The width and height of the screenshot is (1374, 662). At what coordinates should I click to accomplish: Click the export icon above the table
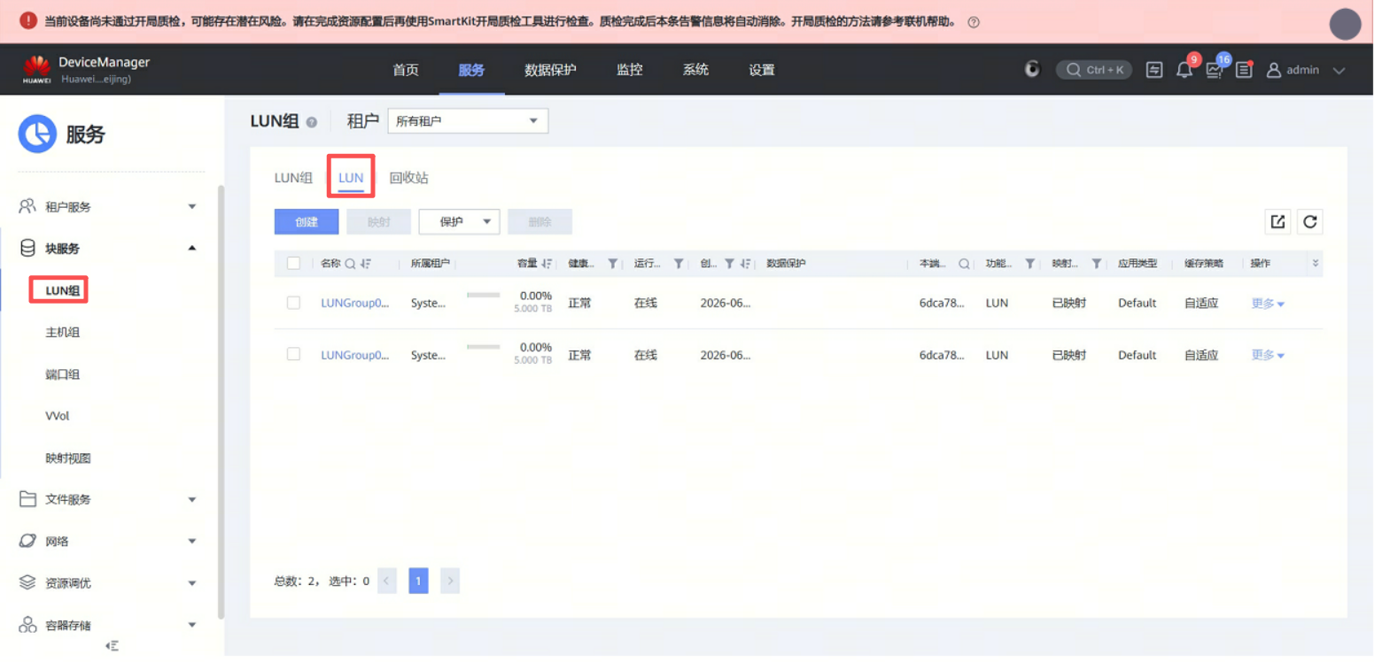pos(1277,222)
